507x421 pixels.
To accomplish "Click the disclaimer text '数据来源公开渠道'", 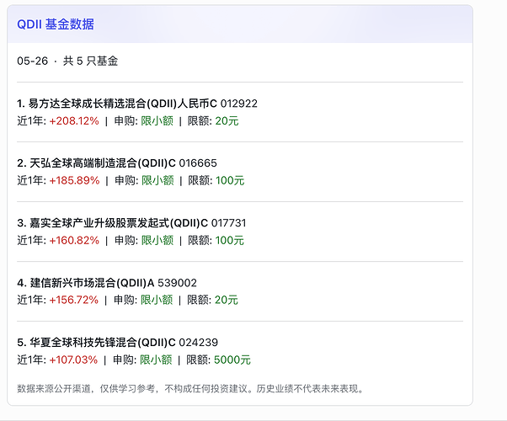I will pyautogui.click(x=54, y=388).
